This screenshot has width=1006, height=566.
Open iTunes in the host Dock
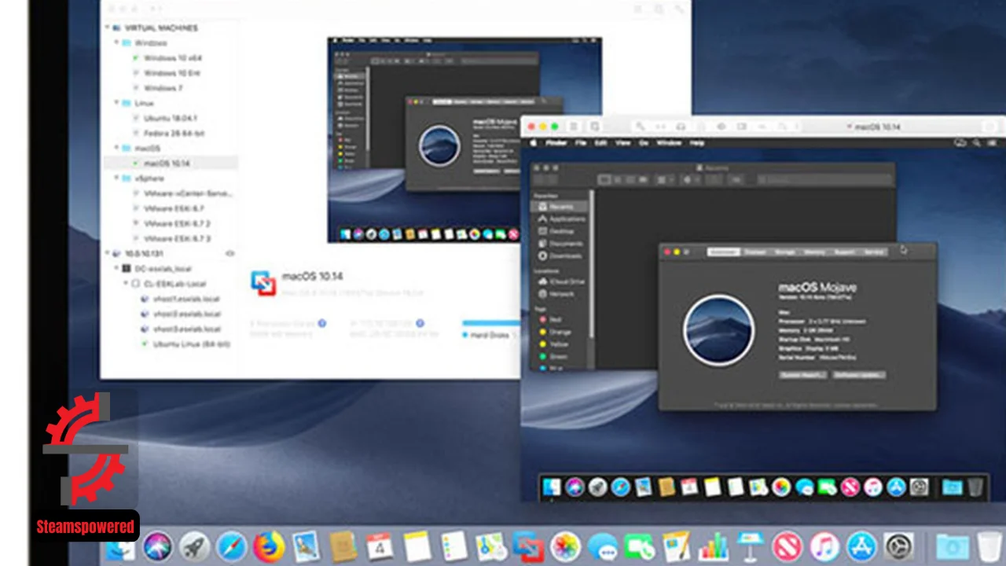point(824,546)
